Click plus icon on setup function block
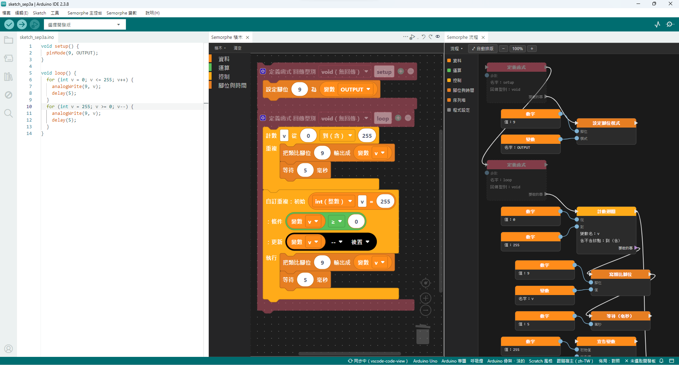Image resolution: width=679 pixels, height=365 pixels. pos(401,71)
